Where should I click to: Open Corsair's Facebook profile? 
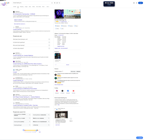pos(68,91)
